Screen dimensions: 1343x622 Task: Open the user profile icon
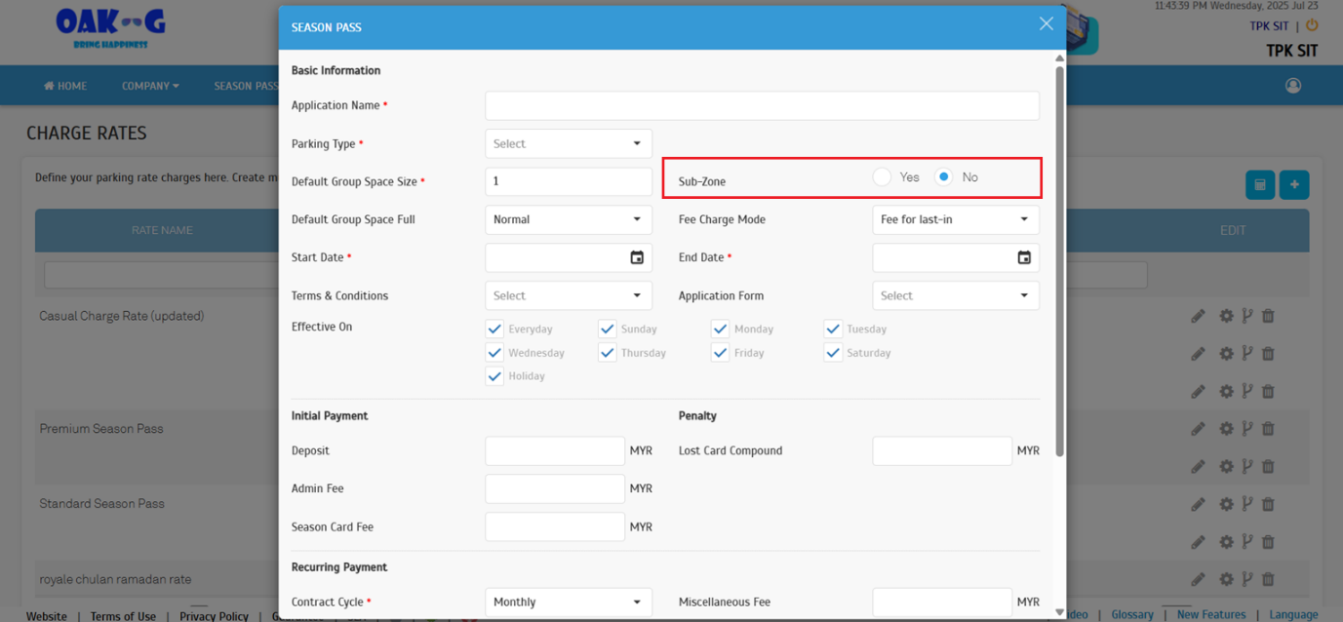[1293, 86]
